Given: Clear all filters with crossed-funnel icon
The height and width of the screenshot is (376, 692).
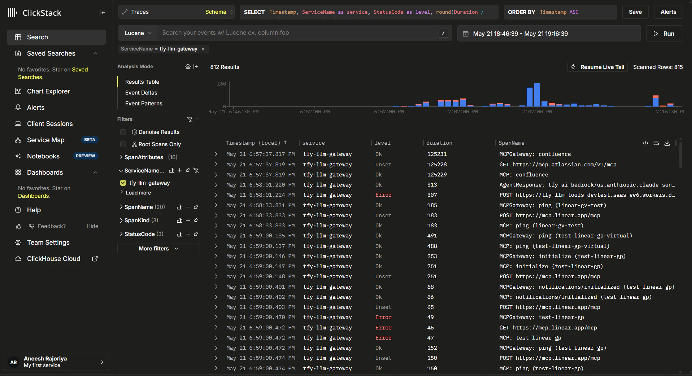Looking at the screenshot, I should click(x=190, y=119).
